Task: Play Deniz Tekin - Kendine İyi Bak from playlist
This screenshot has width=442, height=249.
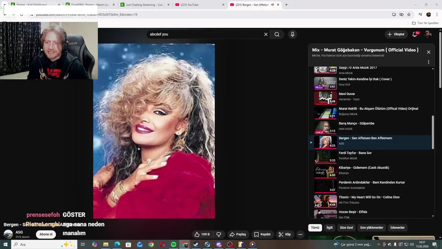Action: tap(369, 83)
